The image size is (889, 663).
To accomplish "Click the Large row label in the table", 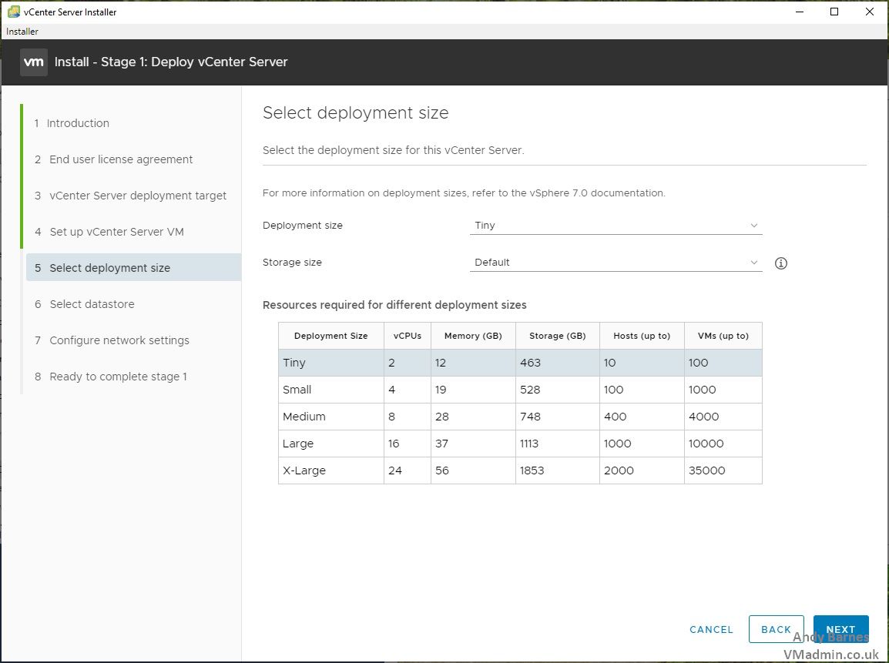I will pos(297,444).
